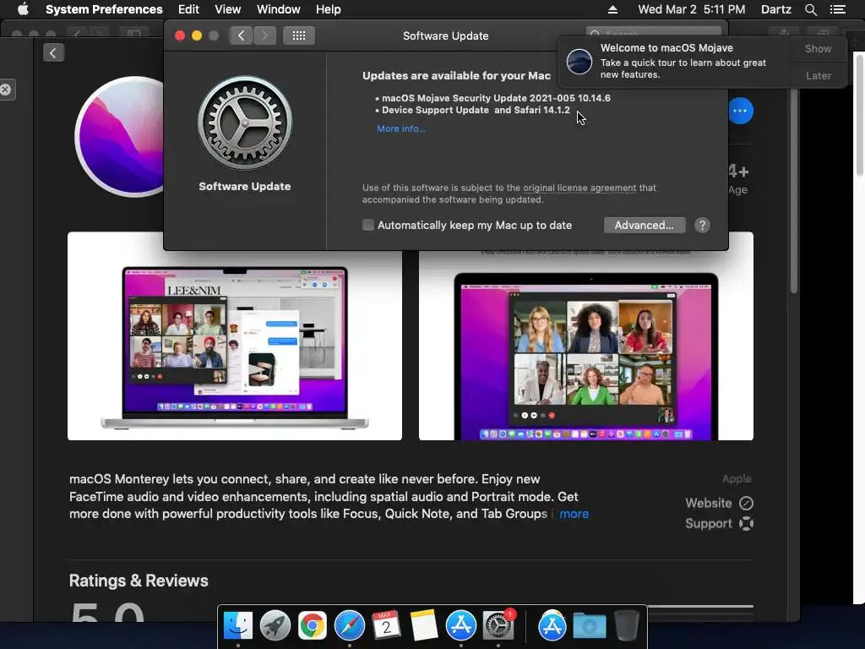Open the Trash in the Dock
The height and width of the screenshot is (649, 865).
[x=626, y=626]
